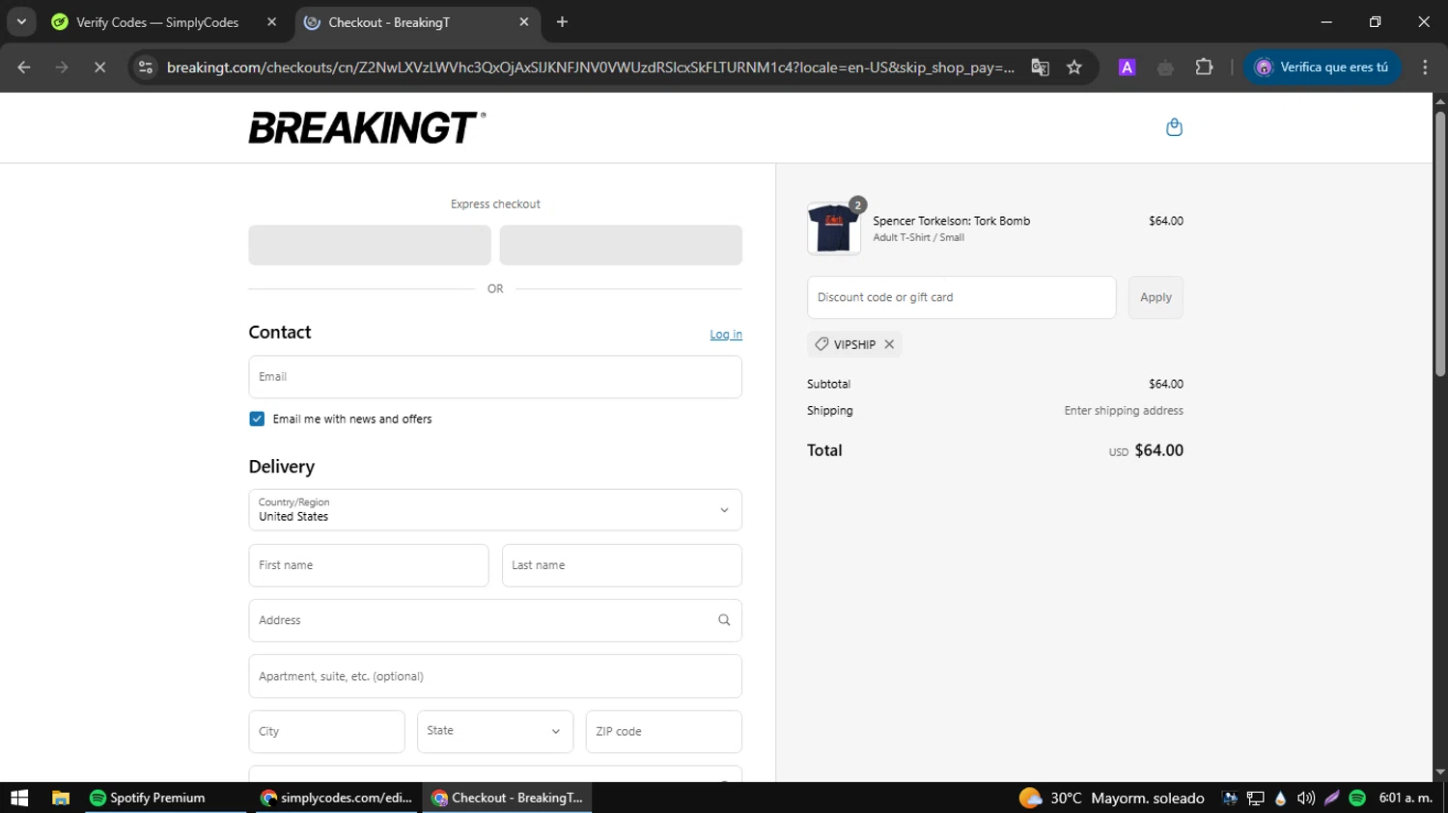Open a new browser tab
Image resolution: width=1448 pixels, height=813 pixels.
click(x=562, y=21)
